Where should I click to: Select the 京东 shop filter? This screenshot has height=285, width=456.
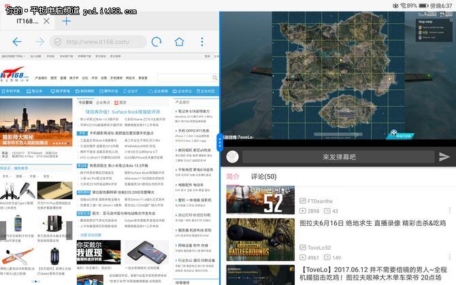pos(5,176)
